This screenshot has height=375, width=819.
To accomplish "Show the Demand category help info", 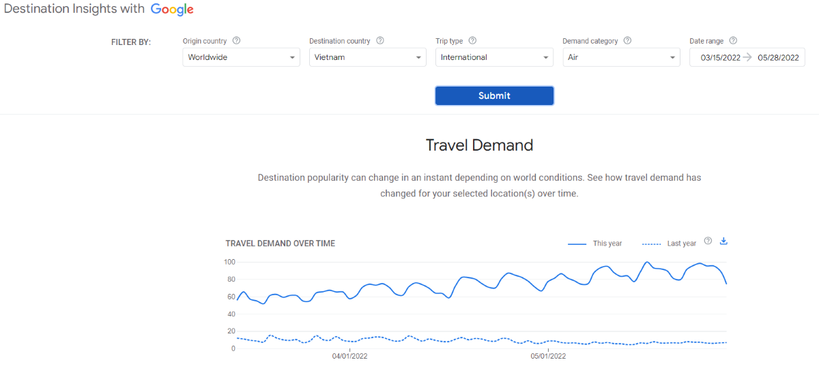I will [627, 41].
